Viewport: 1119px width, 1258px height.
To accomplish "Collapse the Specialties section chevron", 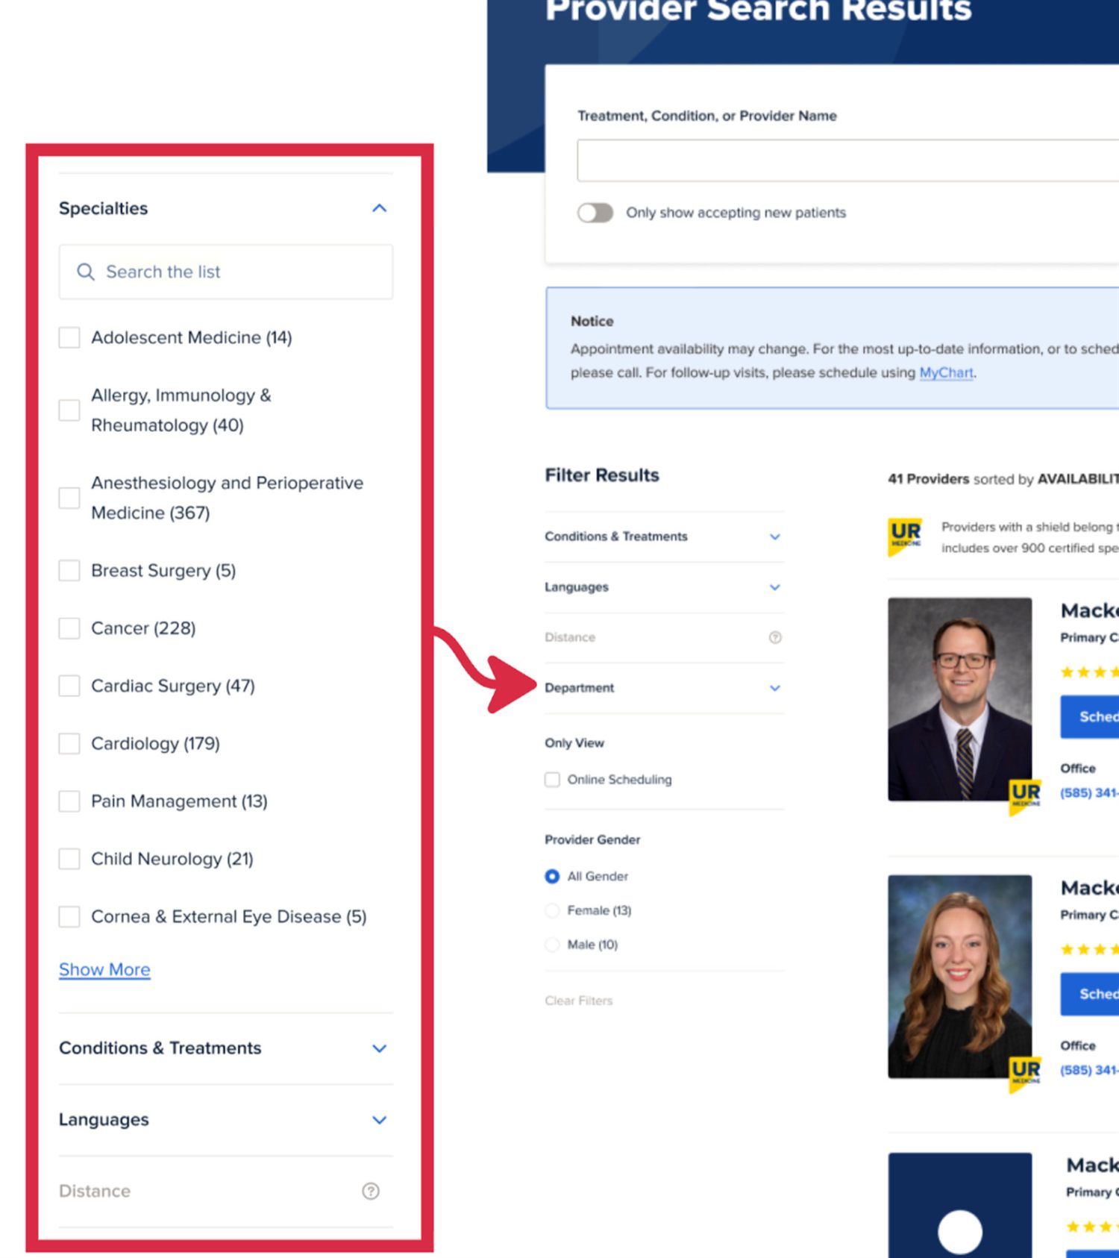I will click(x=380, y=208).
